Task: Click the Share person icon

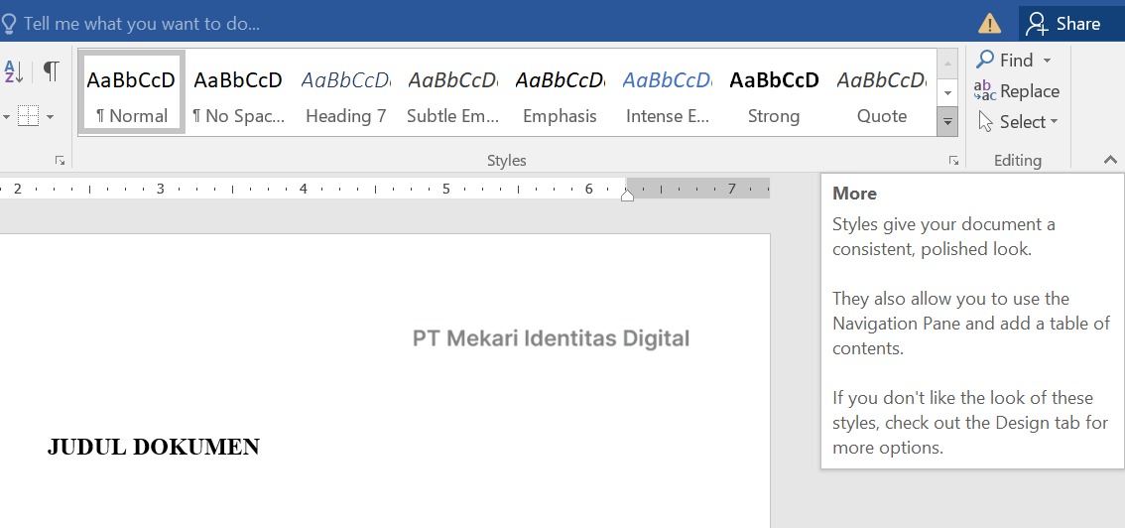Action: click(1037, 24)
